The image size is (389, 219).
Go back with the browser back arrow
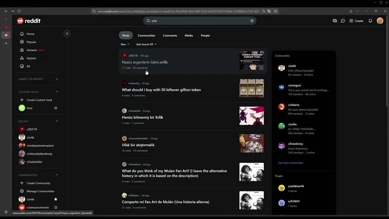pos(6,11)
